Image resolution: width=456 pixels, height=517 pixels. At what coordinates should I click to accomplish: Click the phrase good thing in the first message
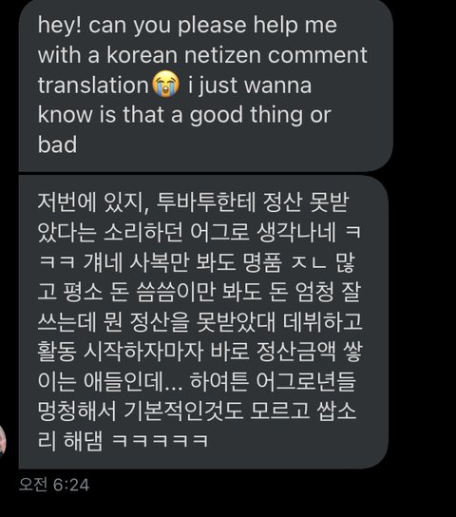pos(246,115)
